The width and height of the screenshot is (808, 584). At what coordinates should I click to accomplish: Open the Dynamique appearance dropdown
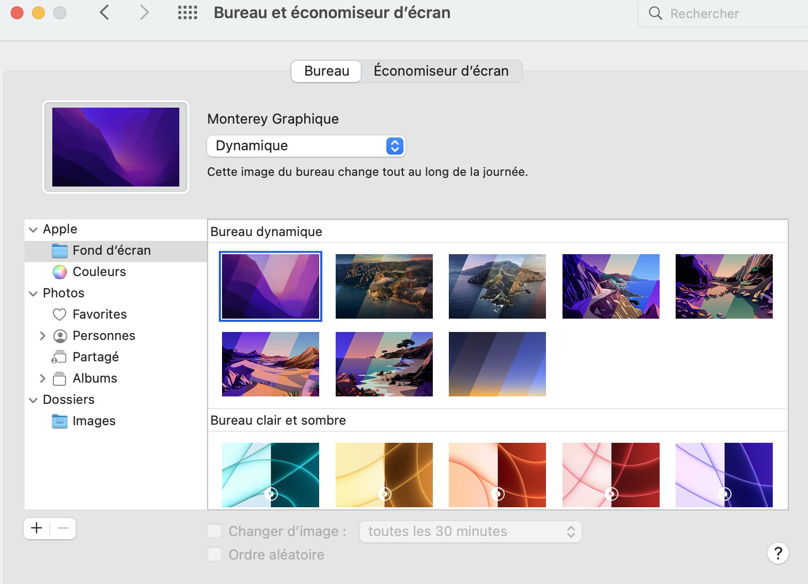pyautogui.click(x=306, y=146)
